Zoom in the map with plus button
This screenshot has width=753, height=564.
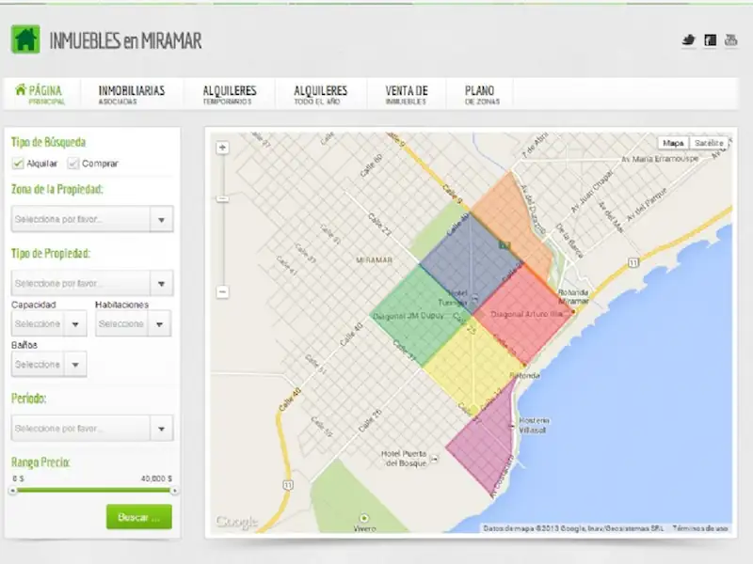223,148
